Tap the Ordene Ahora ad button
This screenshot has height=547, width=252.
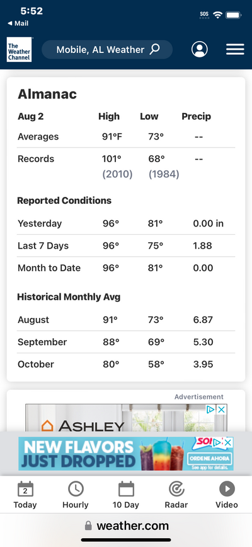[x=210, y=457]
